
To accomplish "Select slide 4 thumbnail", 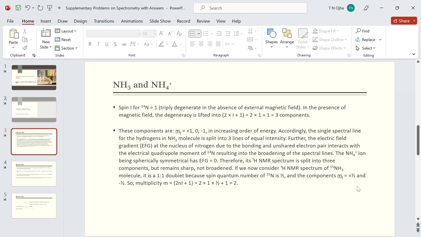I will coord(34,173).
